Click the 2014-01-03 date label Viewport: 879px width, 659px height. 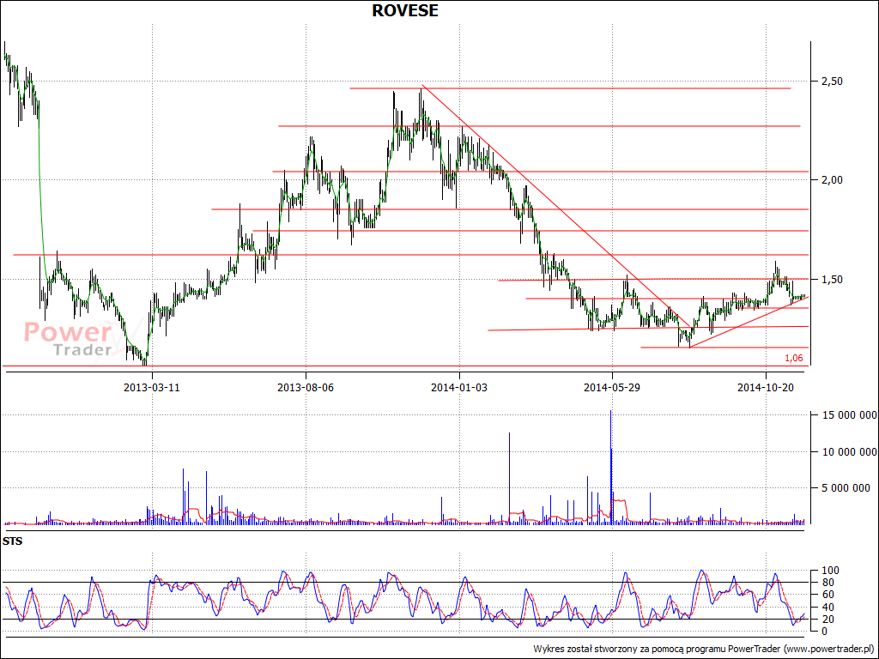[459, 387]
